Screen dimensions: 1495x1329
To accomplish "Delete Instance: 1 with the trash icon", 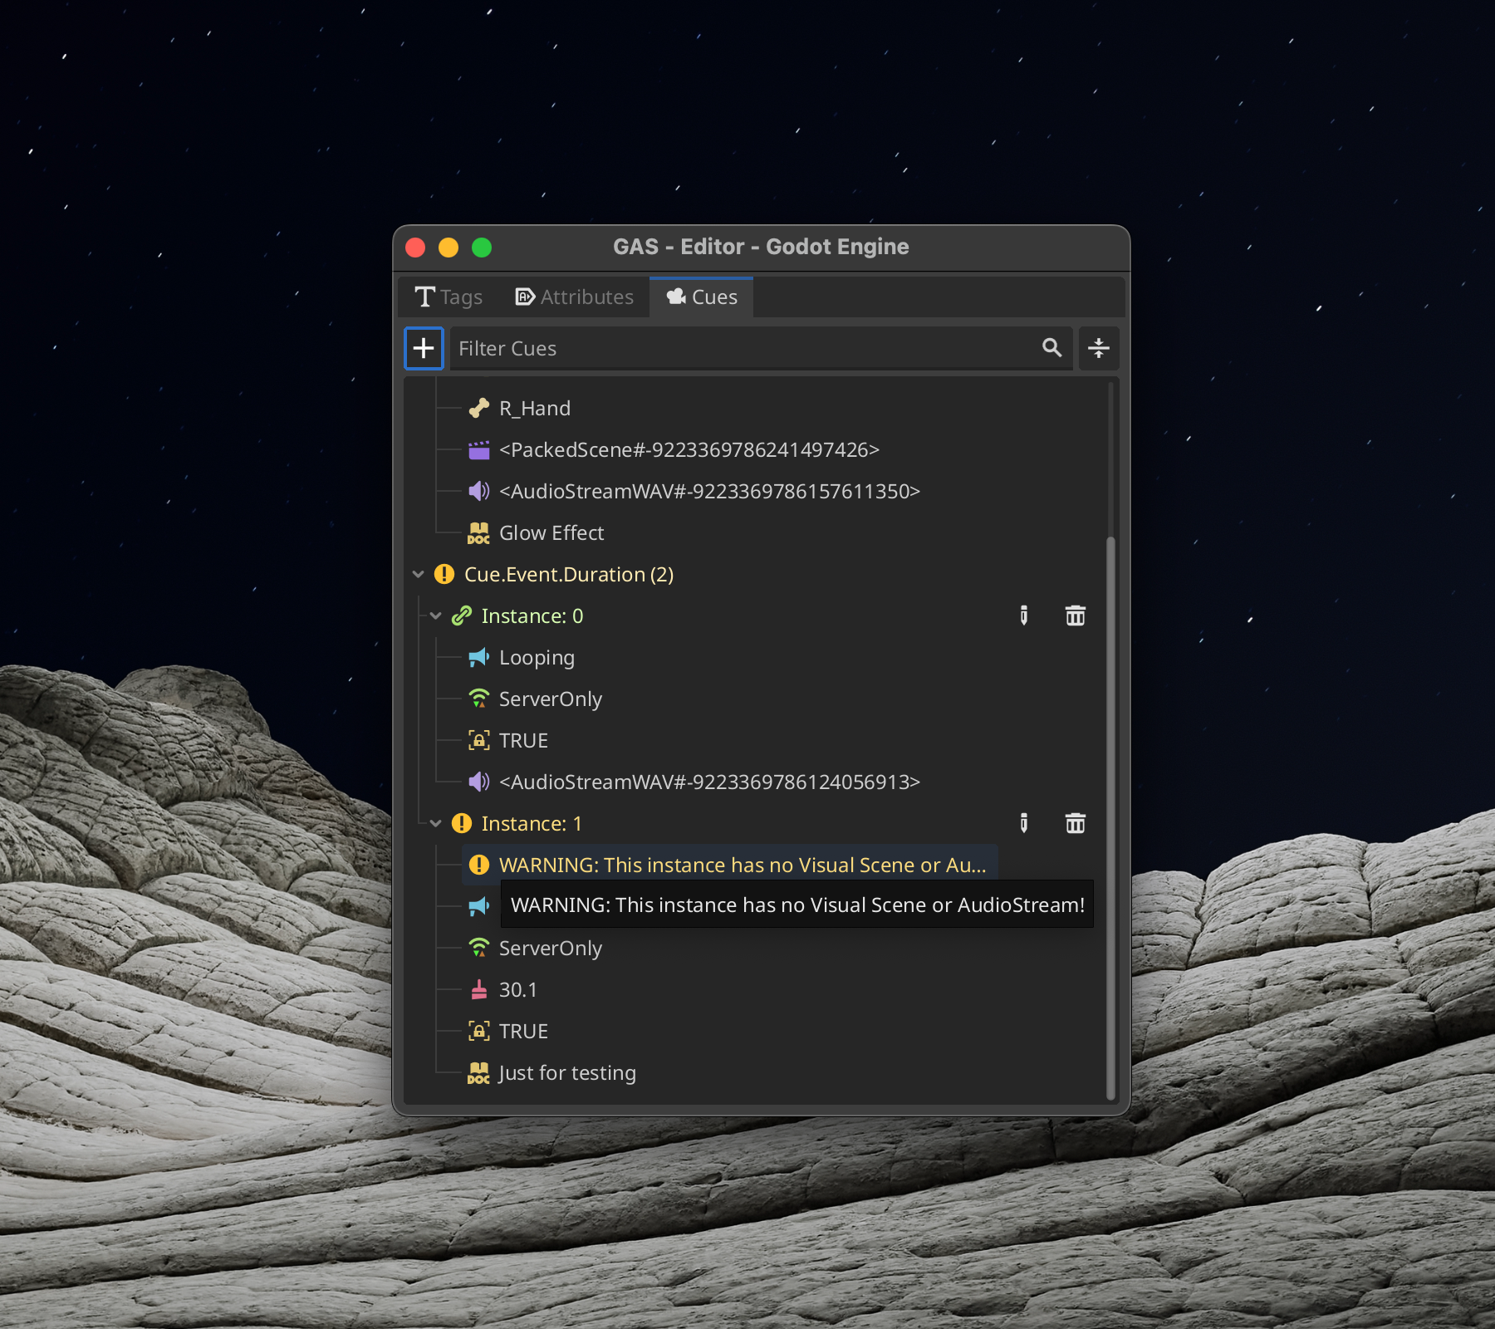I will pos(1076,823).
